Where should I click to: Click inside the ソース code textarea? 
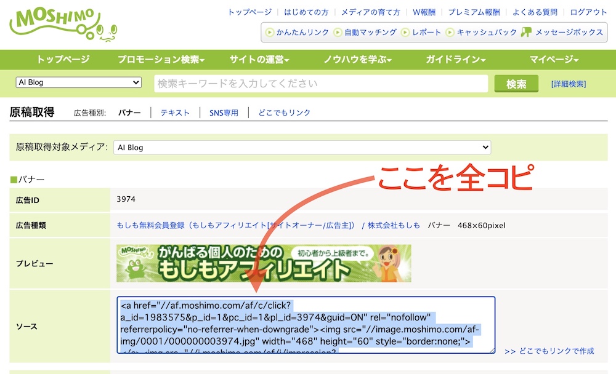pos(306,325)
